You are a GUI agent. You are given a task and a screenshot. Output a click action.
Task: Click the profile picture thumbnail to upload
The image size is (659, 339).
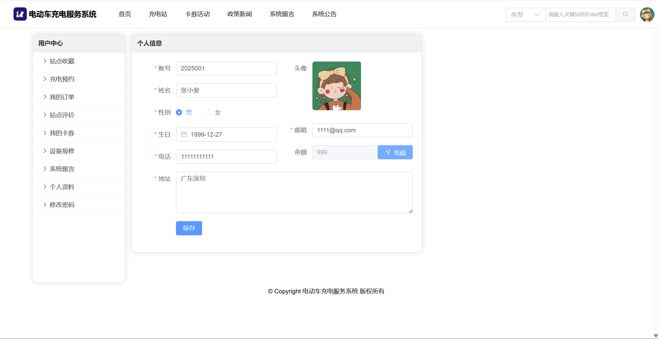click(x=337, y=86)
